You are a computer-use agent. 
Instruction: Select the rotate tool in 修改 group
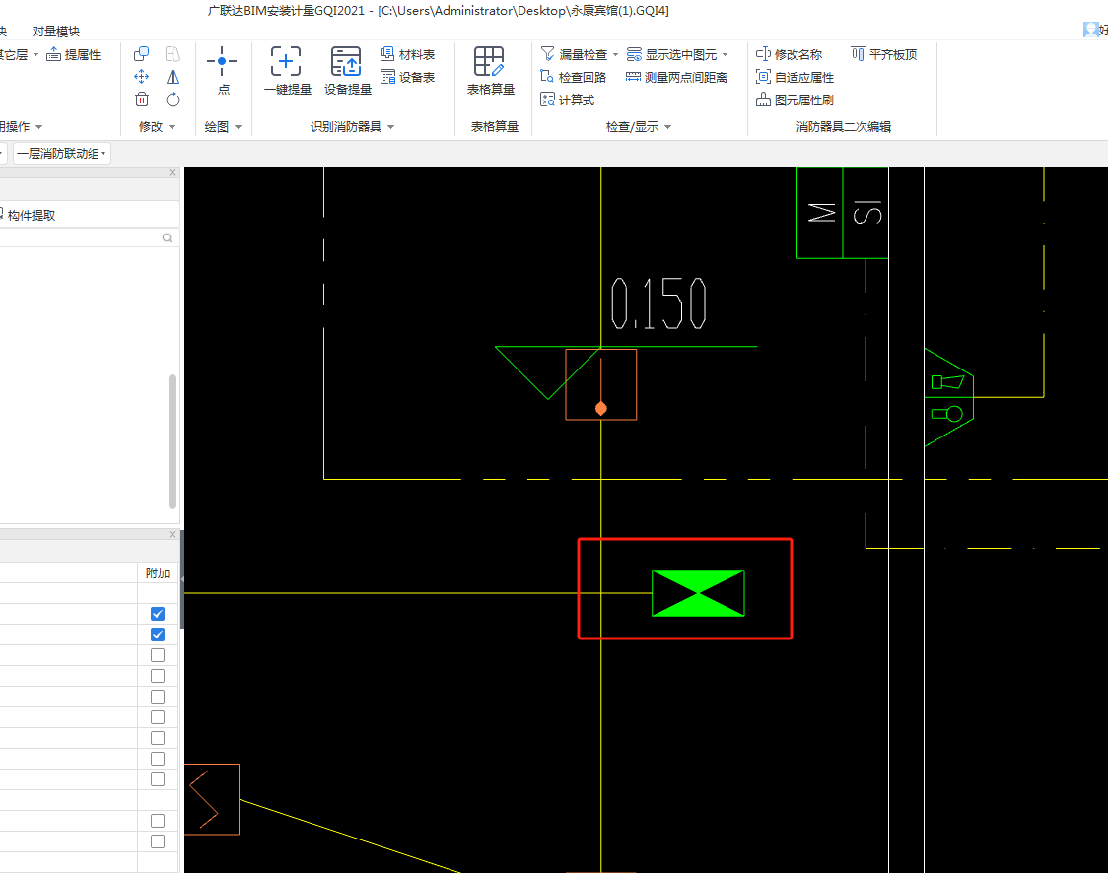(173, 100)
